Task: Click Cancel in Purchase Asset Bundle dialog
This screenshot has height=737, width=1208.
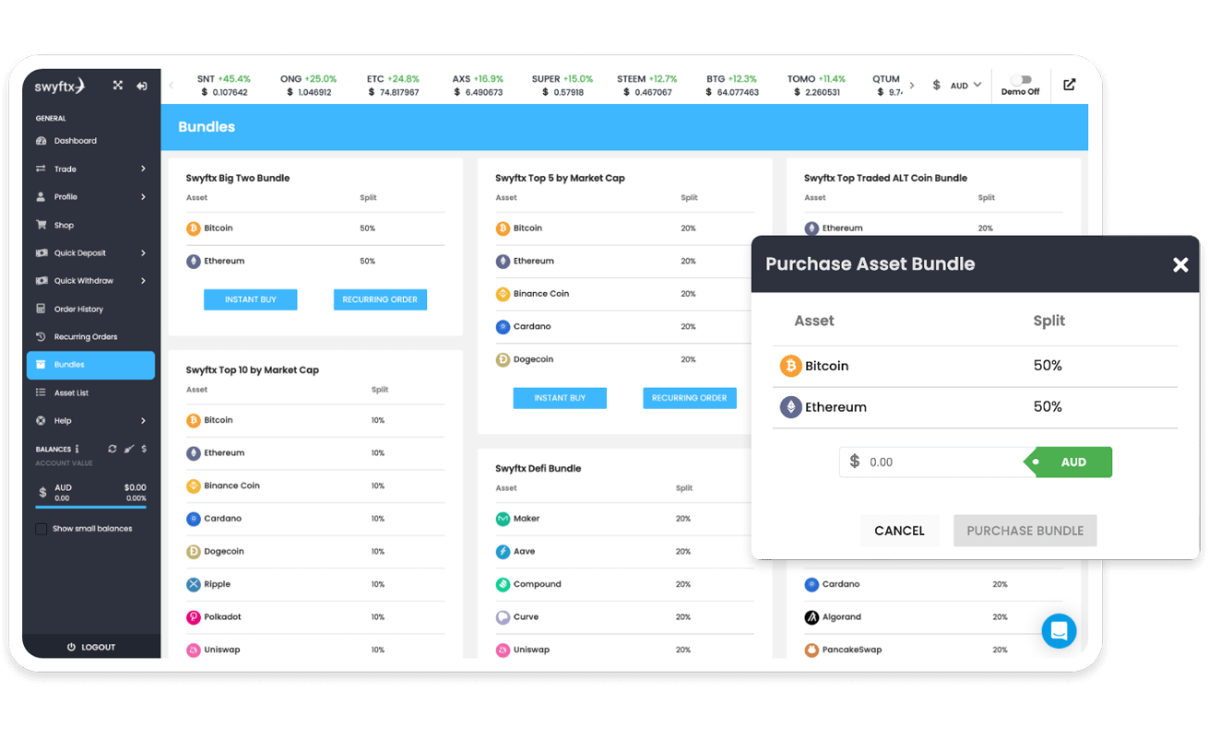Action: [899, 531]
